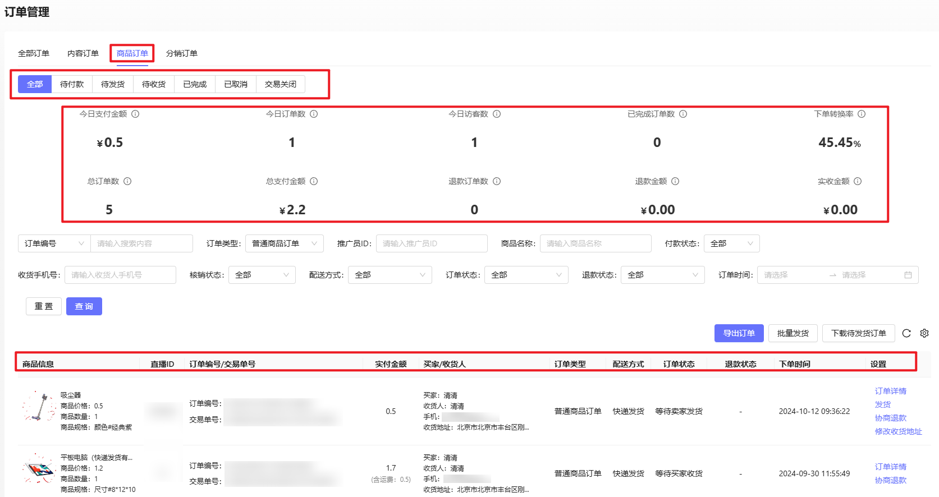Expand the 订单类型 dropdown
The width and height of the screenshot is (939, 497).
pos(285,243)
